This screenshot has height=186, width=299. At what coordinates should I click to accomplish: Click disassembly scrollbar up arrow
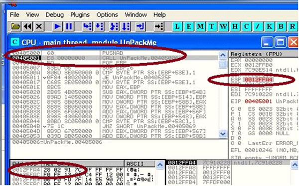[x=223, y=55]
